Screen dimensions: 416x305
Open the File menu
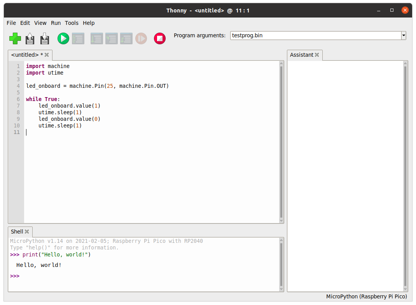(11, 23)
